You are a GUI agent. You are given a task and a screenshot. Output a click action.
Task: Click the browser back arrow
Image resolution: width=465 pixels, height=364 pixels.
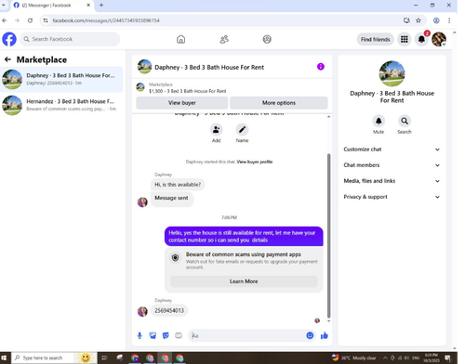pos(5,20)
